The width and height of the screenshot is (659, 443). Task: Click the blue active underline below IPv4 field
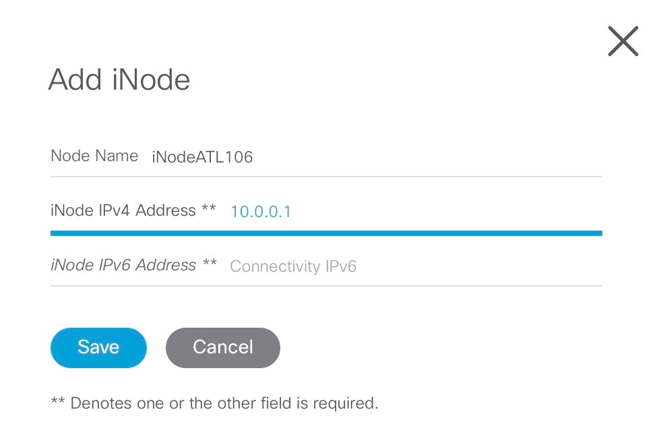pyautogui.click(x=326, y=233)
